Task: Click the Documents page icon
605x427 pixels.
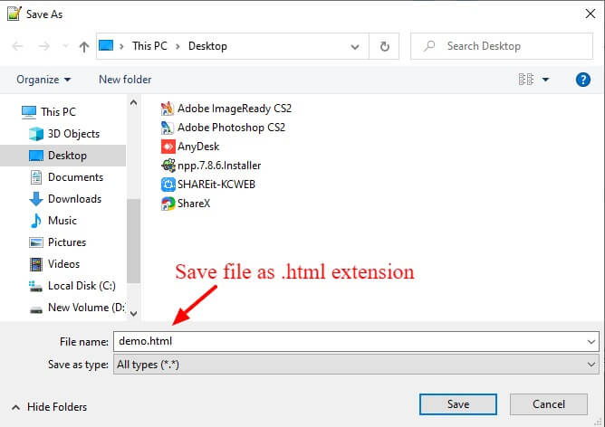Action: (x=36, y=177)
